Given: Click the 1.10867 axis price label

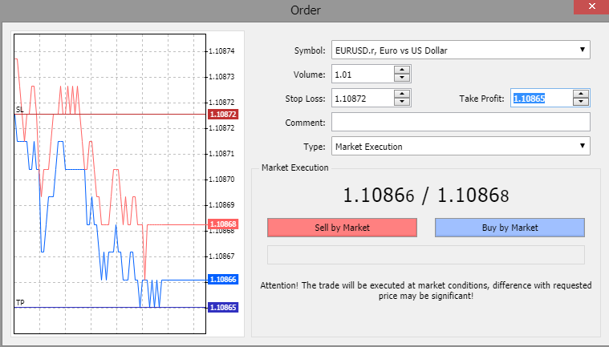Looking at the screenshot, I should pos(221,256).
